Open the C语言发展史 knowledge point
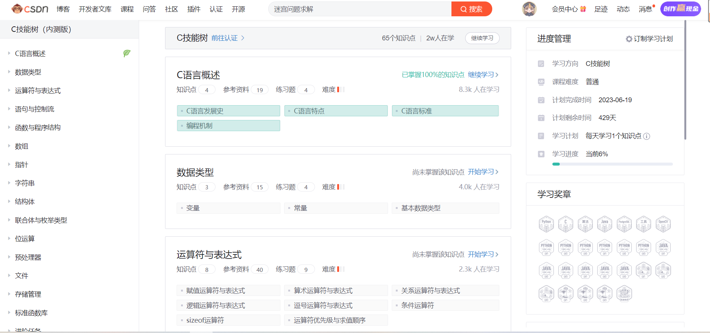The height and width of the screenshot is (333, 710). coord(229,111)
